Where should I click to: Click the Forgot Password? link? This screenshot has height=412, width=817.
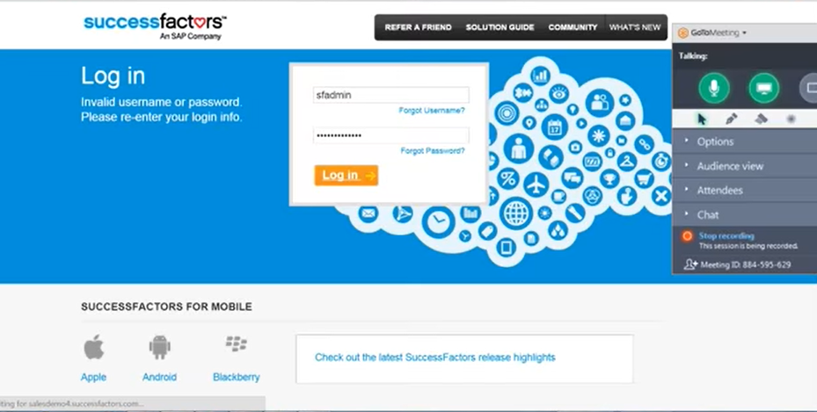point(433,151)
